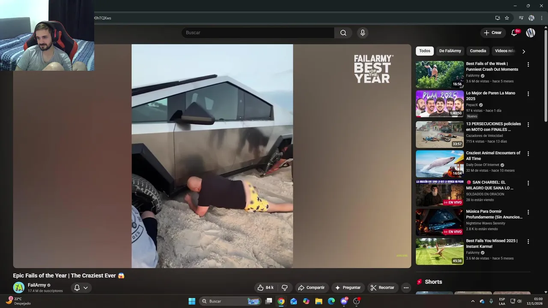Screen dimensions: 548x308
Task: Open options for Lo Mejor de Paren La Mano
Action: pos(528,94)
